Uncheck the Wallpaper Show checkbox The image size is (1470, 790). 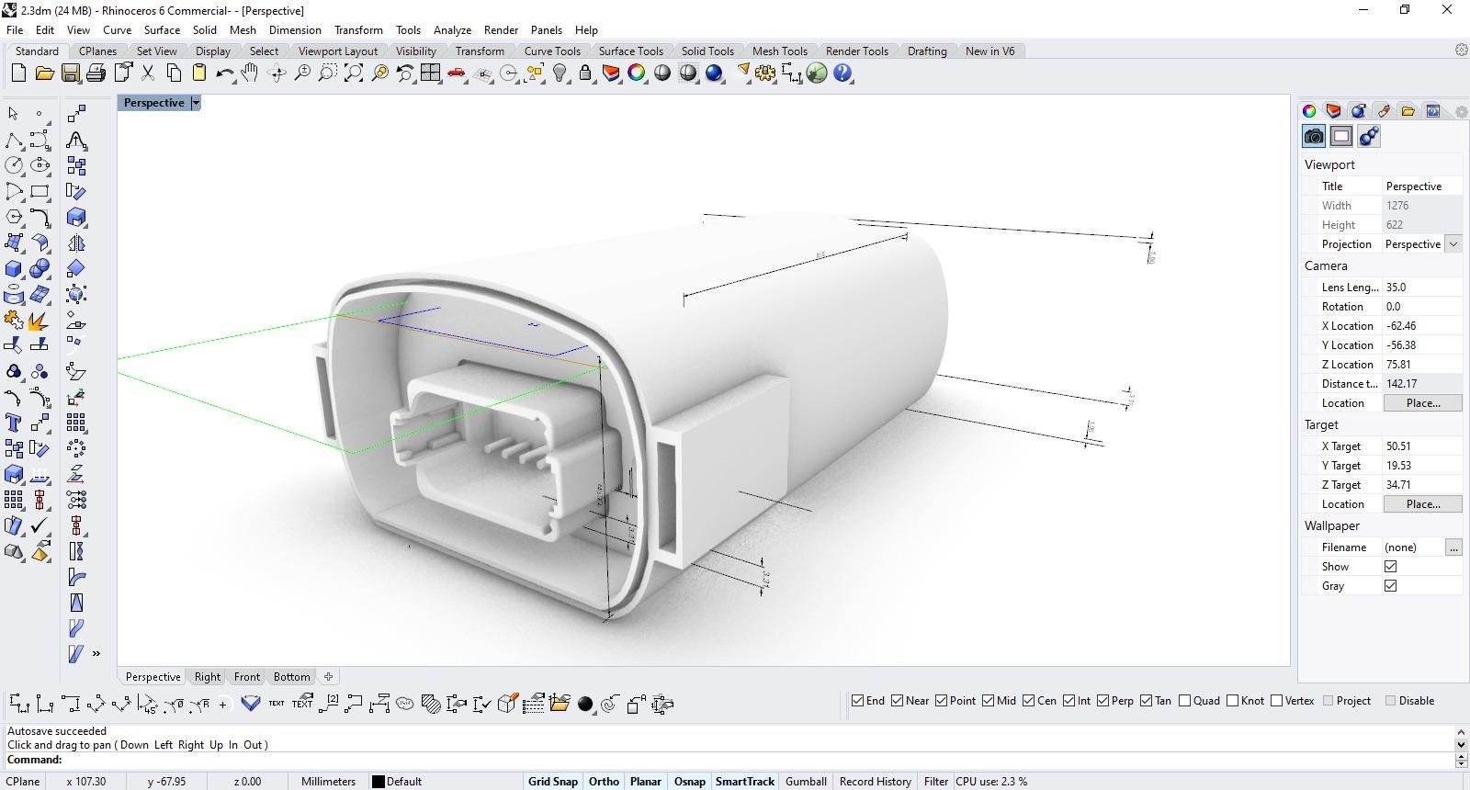pyautogui.click(x=1390, y=567)
